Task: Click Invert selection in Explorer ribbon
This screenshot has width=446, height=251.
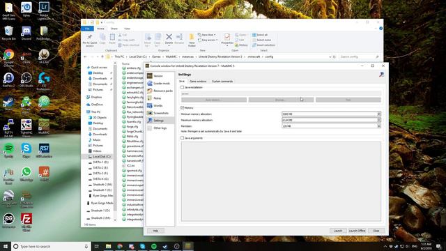Action: [263, 45]
